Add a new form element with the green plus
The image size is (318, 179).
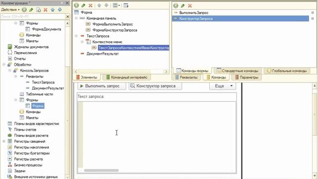(x=77, y=5)
